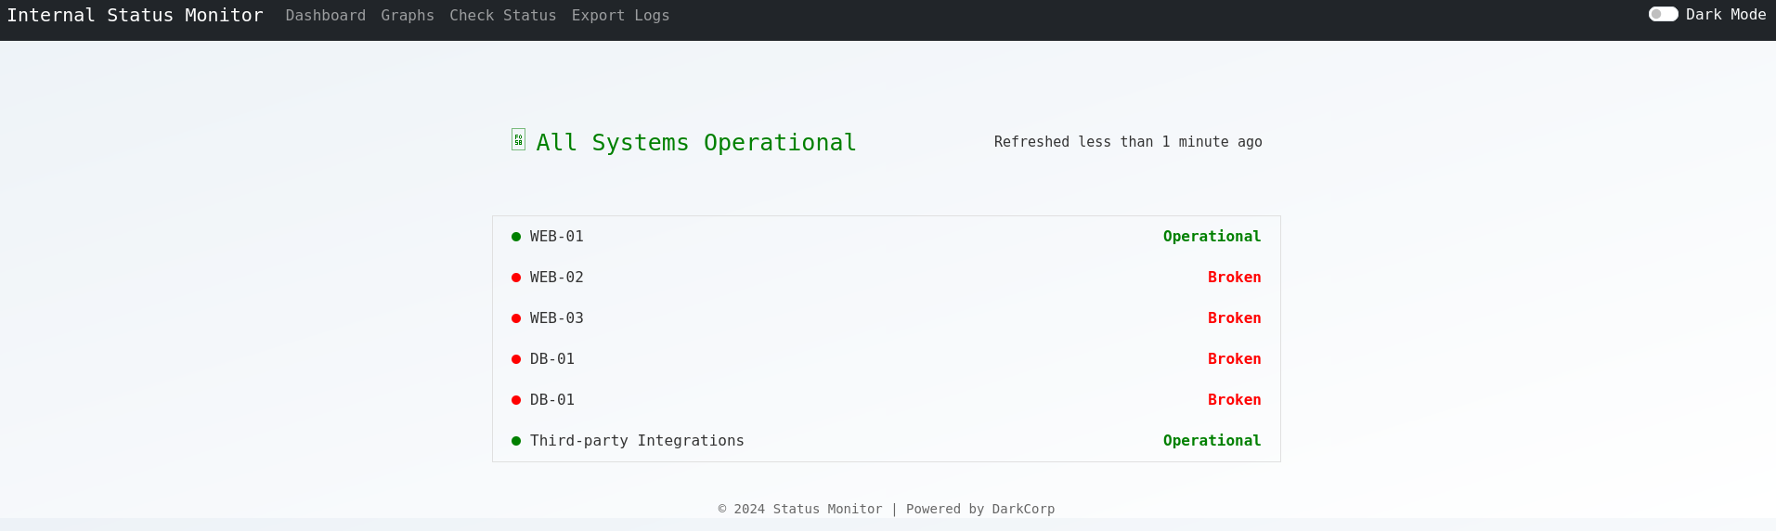This screenshot has width=1776, height=531.
Task: Toggle the Dark Mode switch
Action: [x=1663, y=14]
